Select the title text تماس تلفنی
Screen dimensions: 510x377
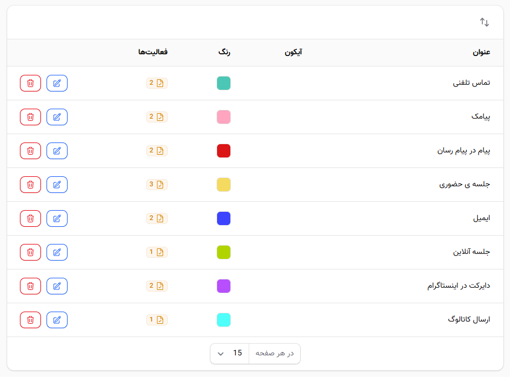point(472,83)
